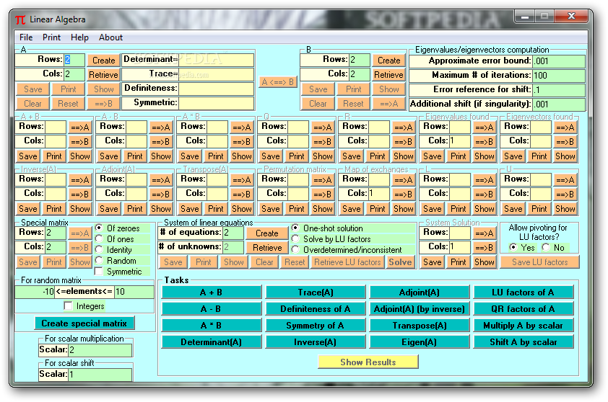Screen dimensions: 608x402
Task: Focus matrix A Rows input field
Action: point(74,60)
